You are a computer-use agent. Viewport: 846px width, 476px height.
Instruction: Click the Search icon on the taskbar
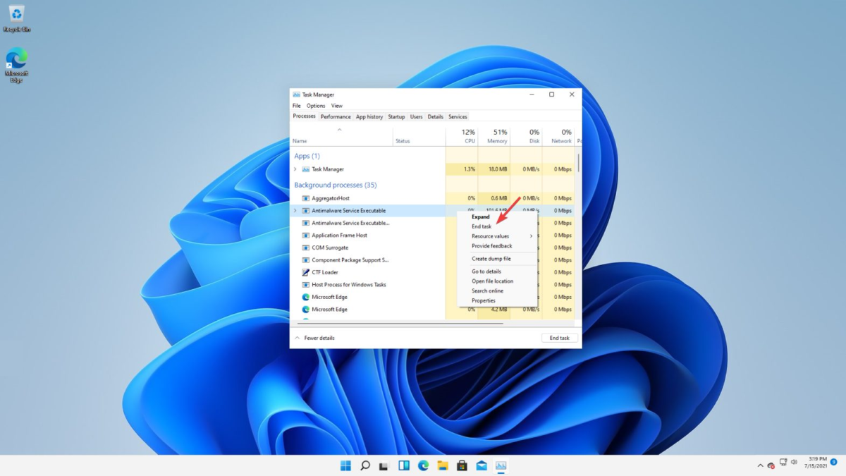tap(364, 465)
